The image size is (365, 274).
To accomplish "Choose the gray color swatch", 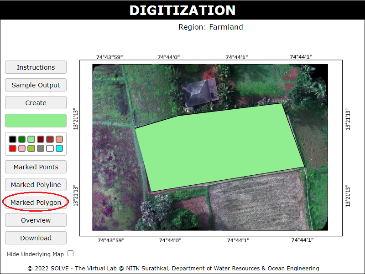I will [x=41, y=148].
